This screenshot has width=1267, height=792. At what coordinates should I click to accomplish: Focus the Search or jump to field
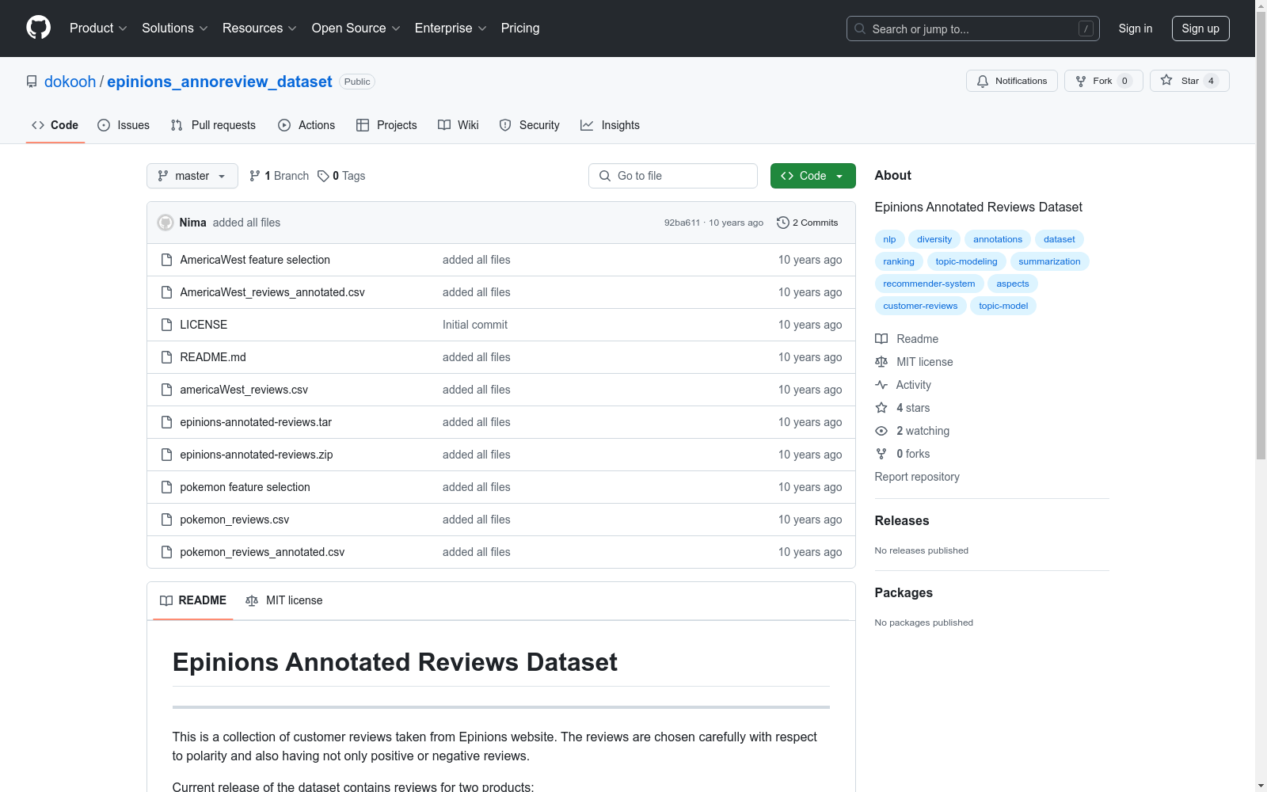pos(973,29)
